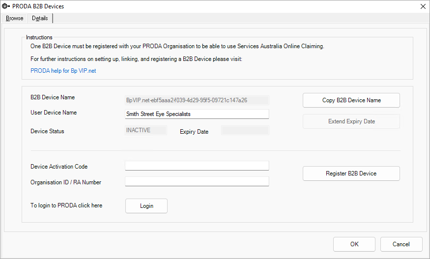
Task: Cancel the PRODA B2B Devices dialog
Action: [401, 244]
